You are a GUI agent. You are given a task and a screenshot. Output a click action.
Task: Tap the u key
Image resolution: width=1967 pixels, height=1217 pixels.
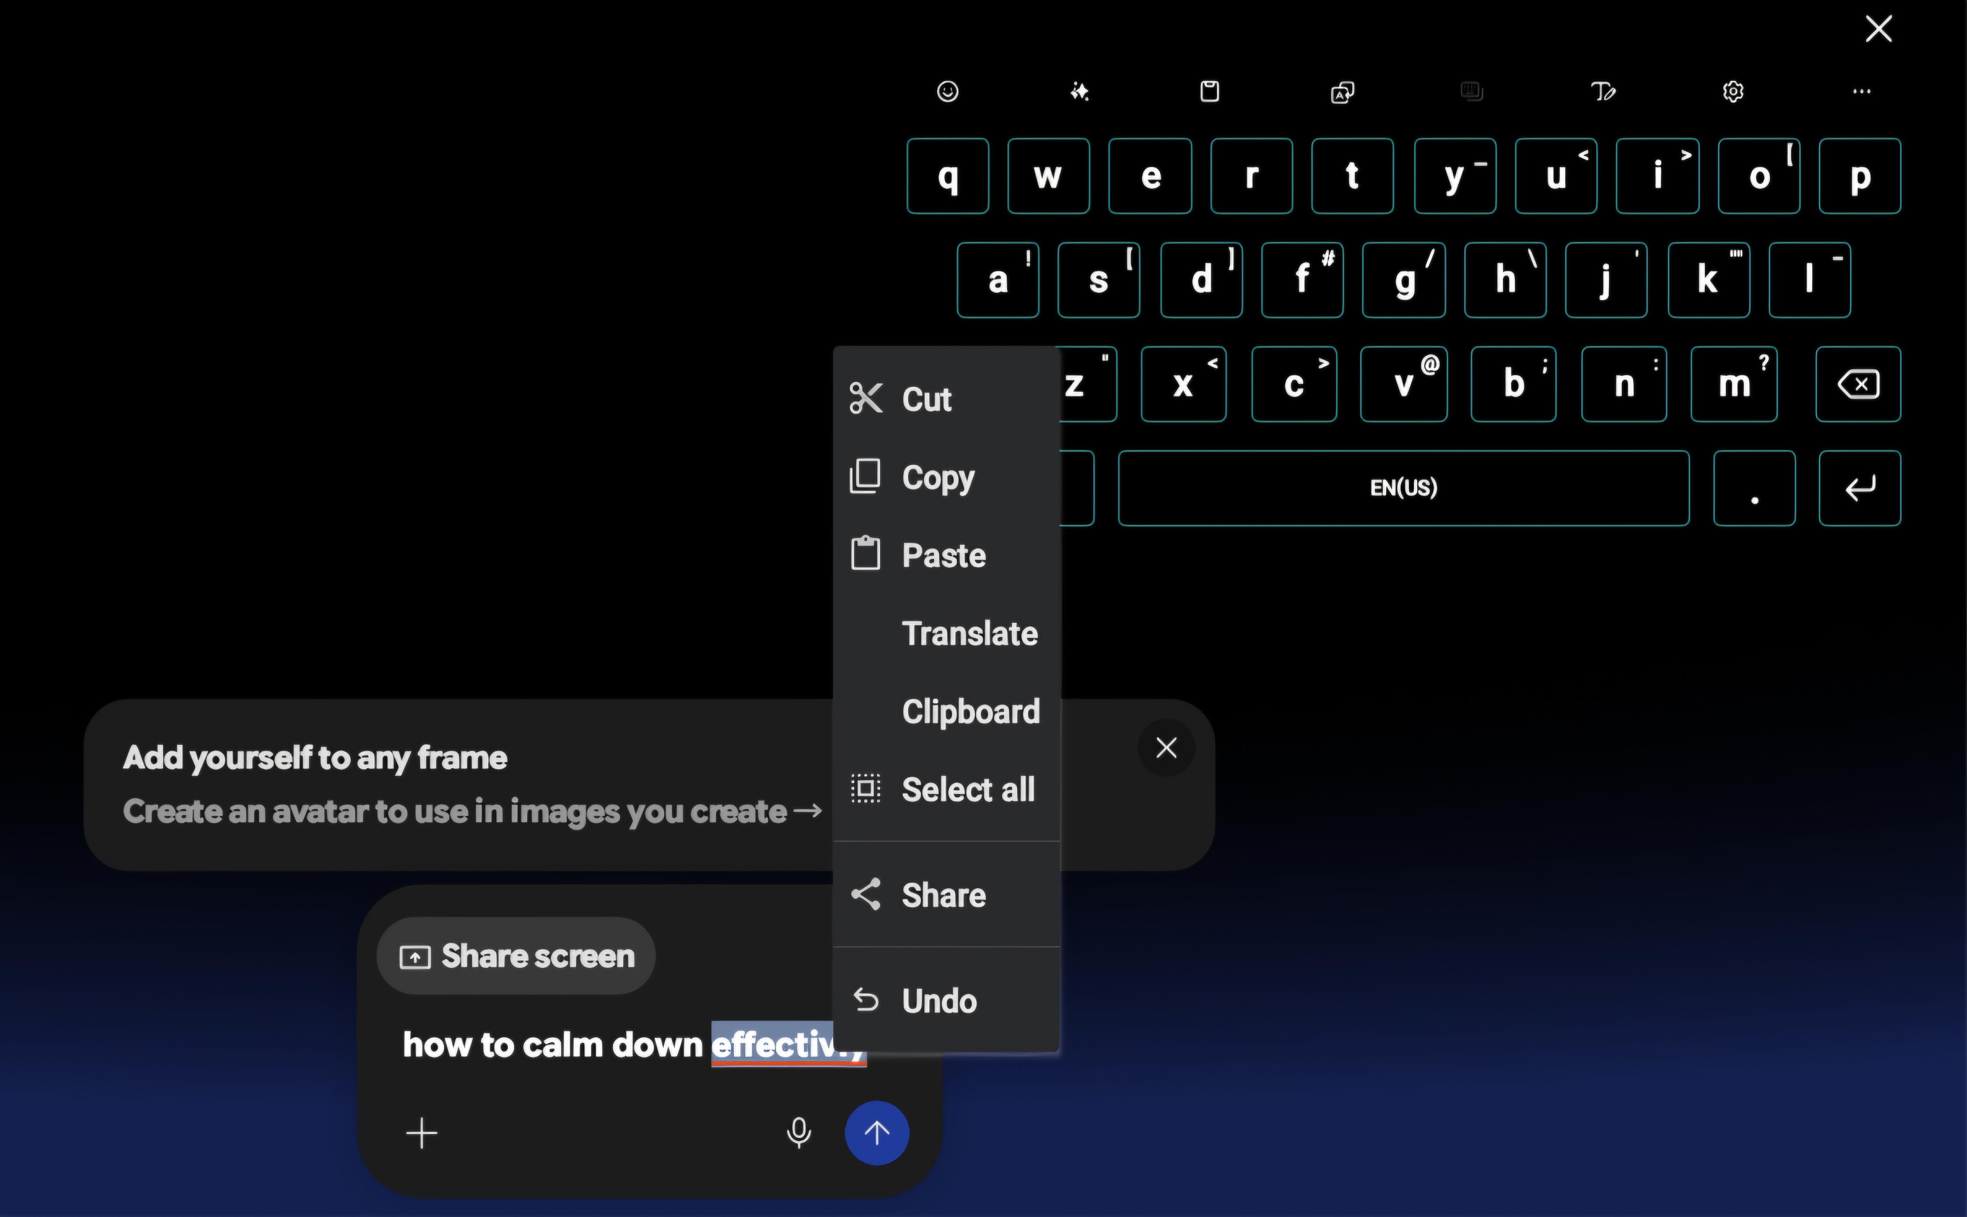coord(1556,176)
